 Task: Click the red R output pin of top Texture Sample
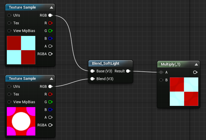pyautogui.click(x=50, y=23)
